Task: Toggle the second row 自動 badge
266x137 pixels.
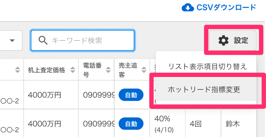Action: [x=131, y=124]
